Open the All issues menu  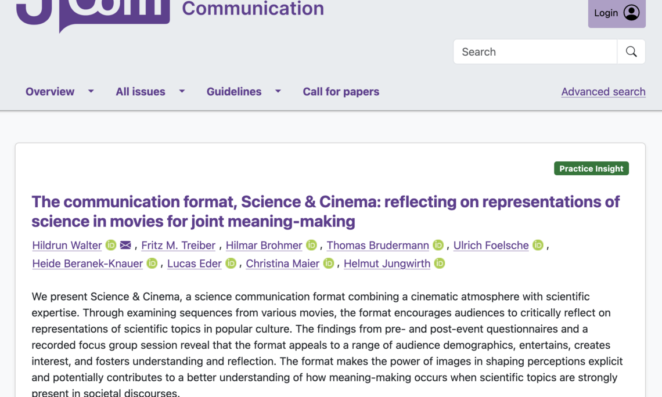[141, 92]
